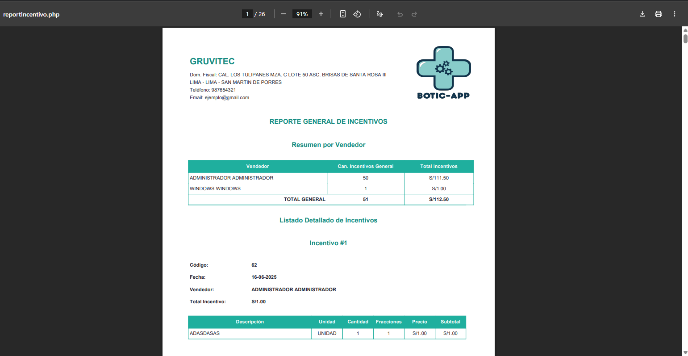This screenshot has height=356, width=688.
Task: Download the PDF report
Action: pyautogui.click(x=642, y=14)
